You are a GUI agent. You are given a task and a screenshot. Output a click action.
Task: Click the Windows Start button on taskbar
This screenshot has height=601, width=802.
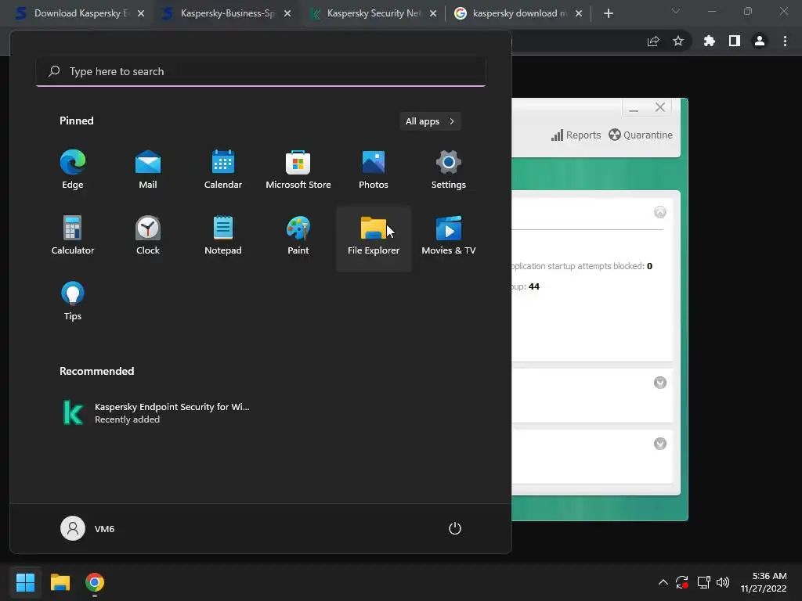25,582
